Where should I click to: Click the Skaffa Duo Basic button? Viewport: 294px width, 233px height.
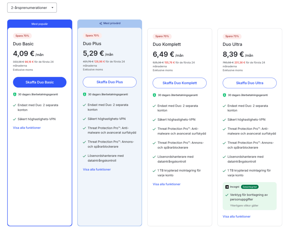(x=40, y=82)
